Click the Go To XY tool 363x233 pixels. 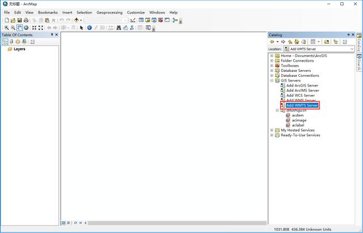click(x=132, y=28)
